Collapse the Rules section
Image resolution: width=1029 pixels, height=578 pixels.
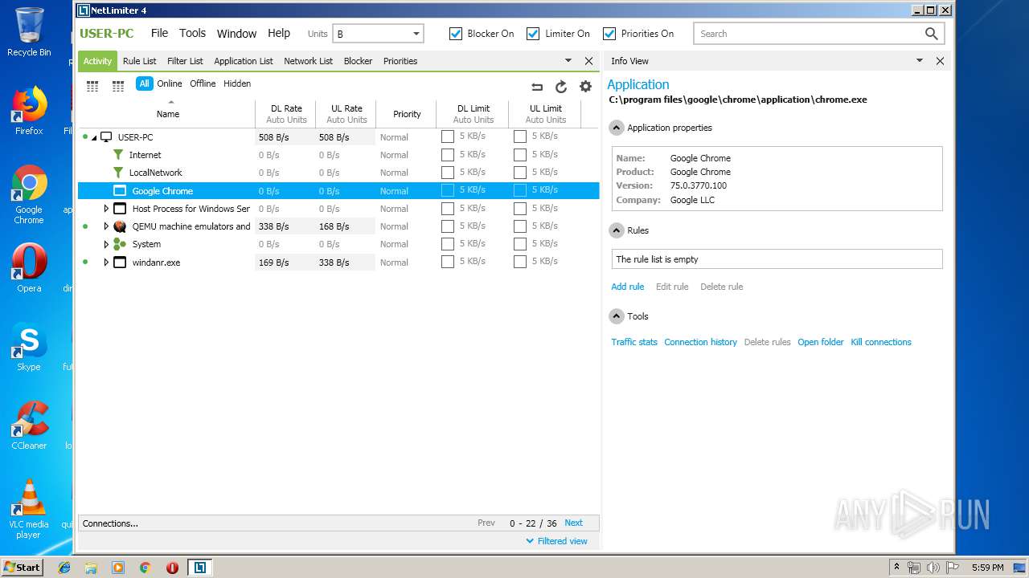617,230
